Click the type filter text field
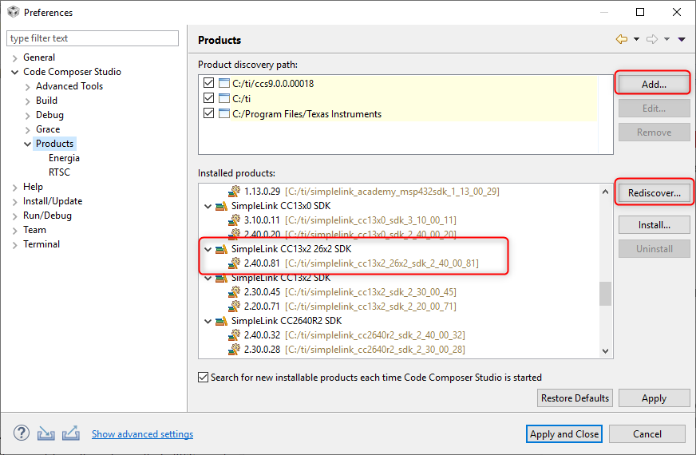The height and width of the screenshot is (455, 696). click(93, 38)
